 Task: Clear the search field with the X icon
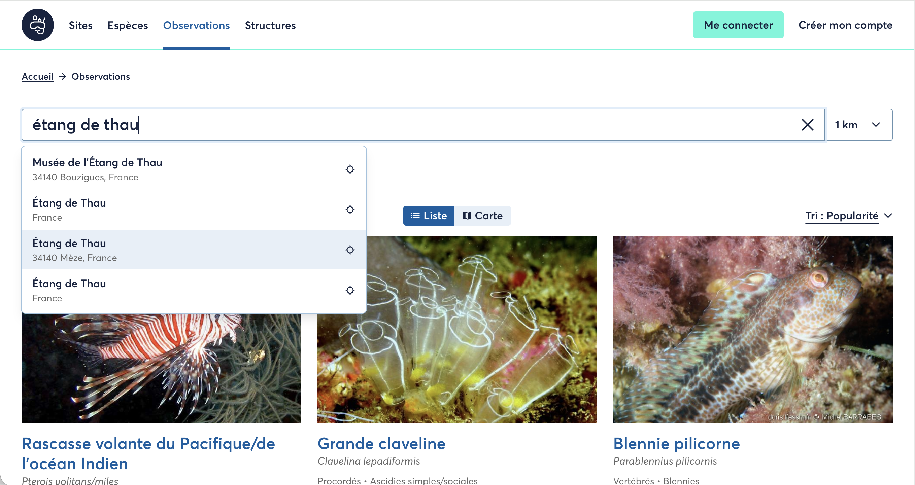(x=807, y=125)
